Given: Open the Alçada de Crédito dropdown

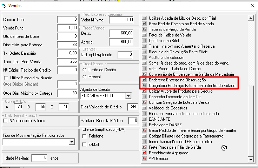Looking at the screenshot, I should click(128, 96).
